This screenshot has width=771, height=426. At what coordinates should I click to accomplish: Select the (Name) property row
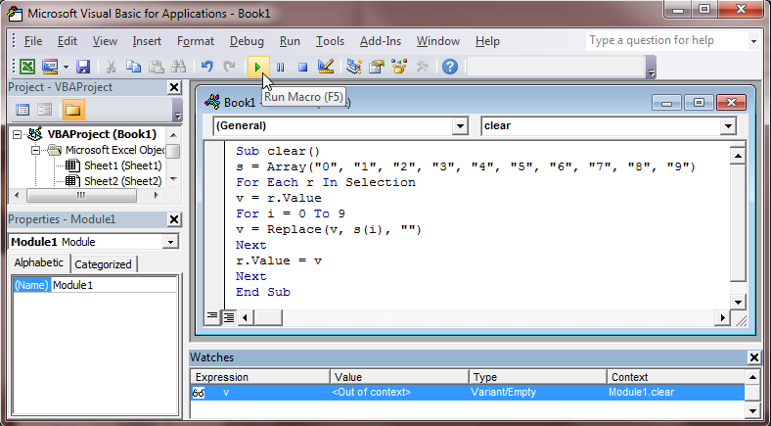click(31, 285)
